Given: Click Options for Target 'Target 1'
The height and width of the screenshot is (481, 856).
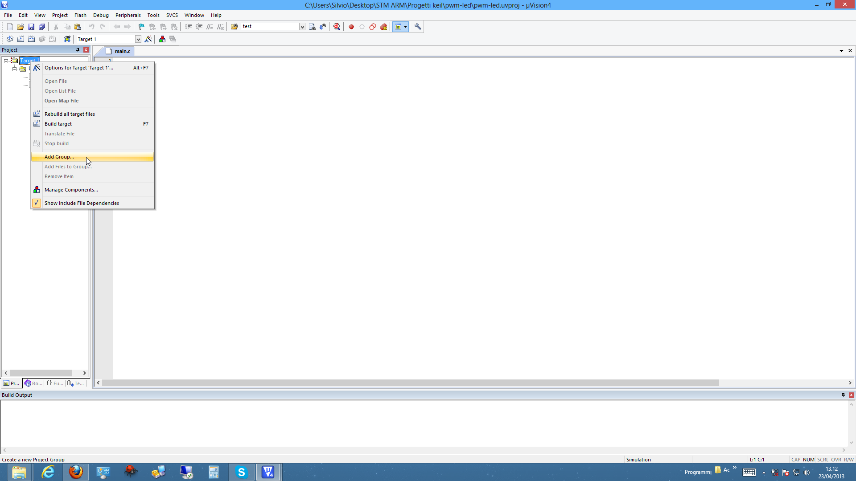Looking at the screenshot, I should (x=78, y=68).
